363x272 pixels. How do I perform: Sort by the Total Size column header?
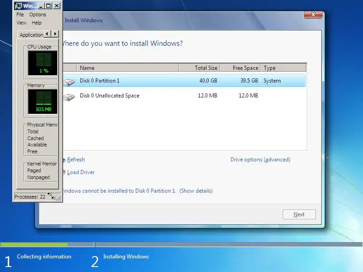point(199,68)
